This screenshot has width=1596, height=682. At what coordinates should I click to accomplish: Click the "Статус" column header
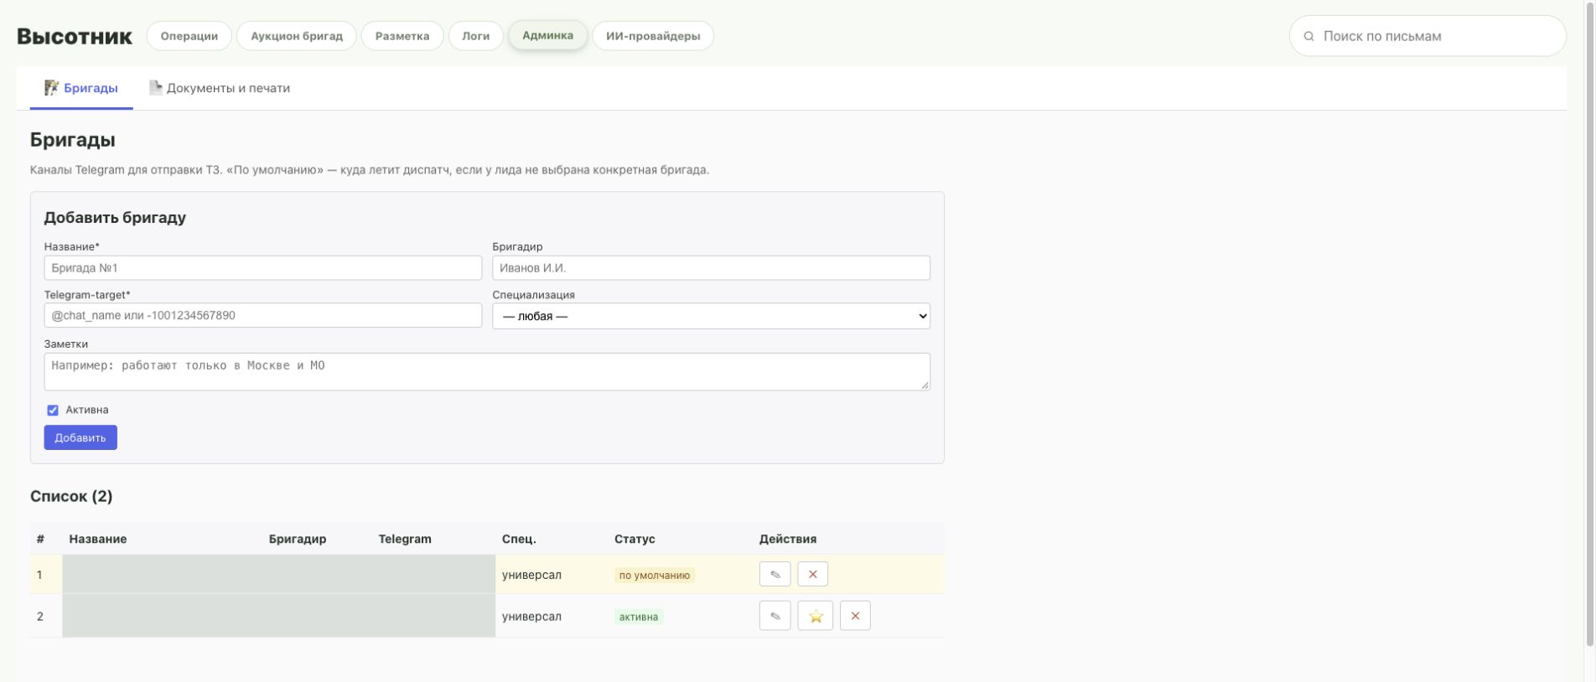pyautogui.click(x=635, y=539)
